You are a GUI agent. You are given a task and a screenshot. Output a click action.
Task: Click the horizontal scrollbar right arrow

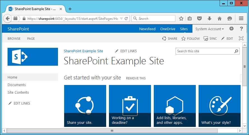[x=240, y=131]
